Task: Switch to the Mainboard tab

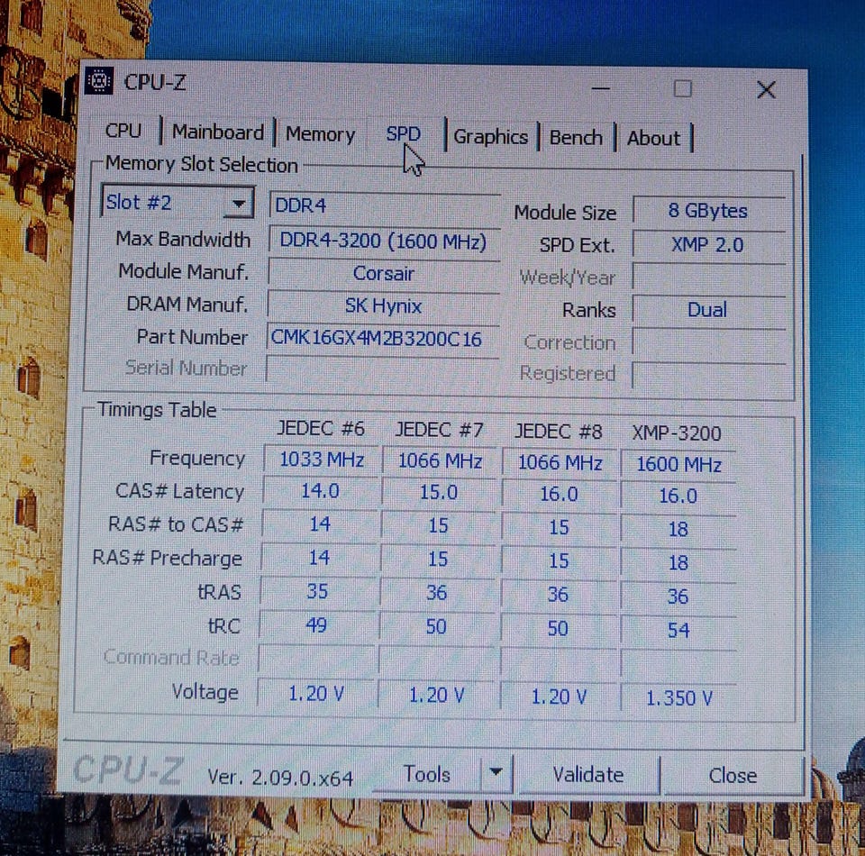Action: click(218, 132)
